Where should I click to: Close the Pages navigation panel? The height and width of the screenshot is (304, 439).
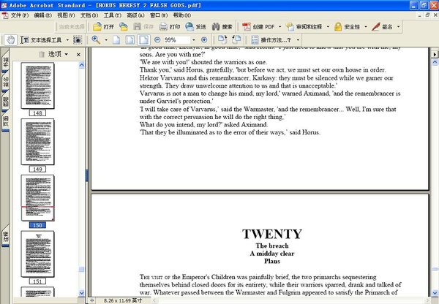pos(78,55)
